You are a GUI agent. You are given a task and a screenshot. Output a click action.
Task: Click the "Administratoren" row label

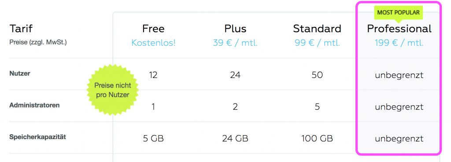click(34, 105)
